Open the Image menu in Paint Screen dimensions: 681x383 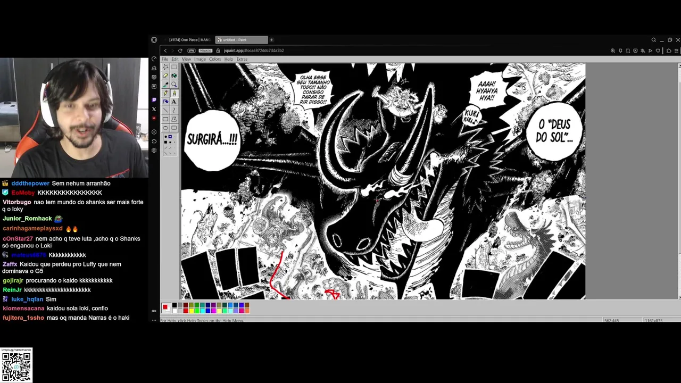coord(200,59)
